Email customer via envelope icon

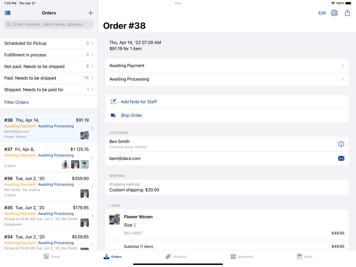pos(341,158)
